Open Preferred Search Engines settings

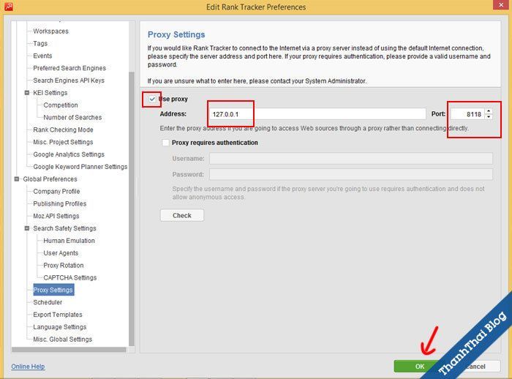pyautogui.click(x=69, y=68)
